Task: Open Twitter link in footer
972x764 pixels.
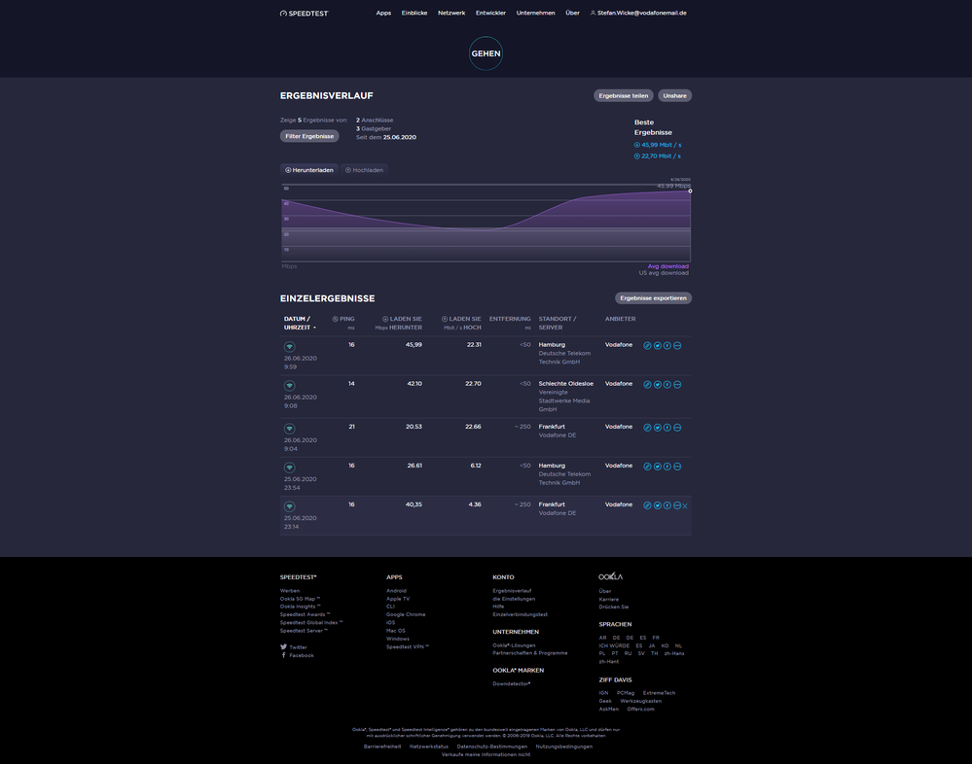Action: pyautogui.click(x=294, y=647)
